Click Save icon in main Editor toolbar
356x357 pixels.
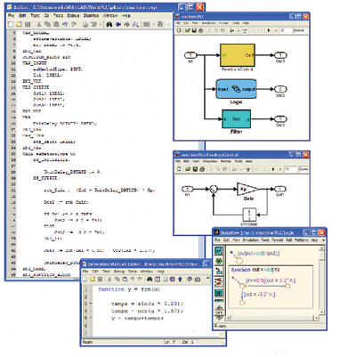click(x=28, y=24)
